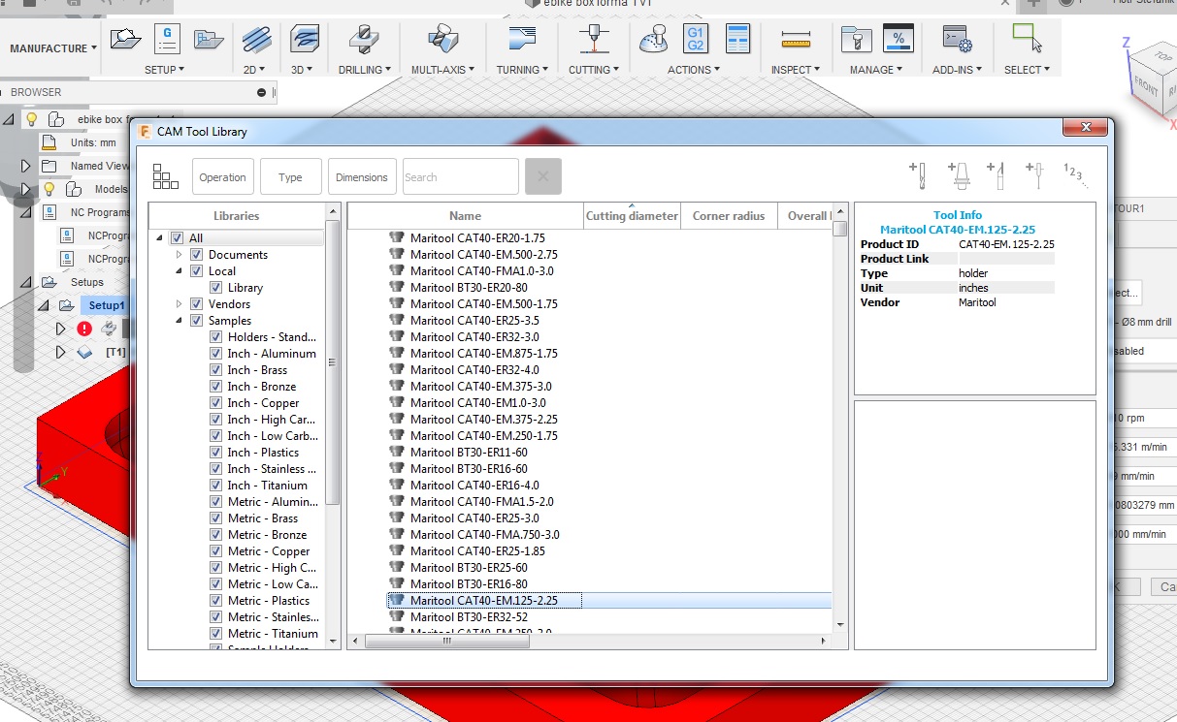Open the SETUP dropdown menu
This screenshot has height=722, width=1177.
click(x=164, y=70)
